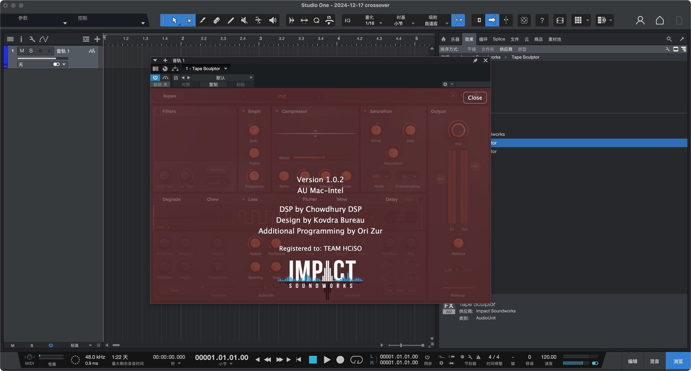Open the 1 - Tape Sculptor insert selector
The width and height of the screenshot is (691, 371).
click(206, 69)
